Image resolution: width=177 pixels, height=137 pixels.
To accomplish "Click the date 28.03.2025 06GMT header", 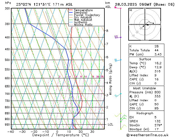I will pos(133,5).
